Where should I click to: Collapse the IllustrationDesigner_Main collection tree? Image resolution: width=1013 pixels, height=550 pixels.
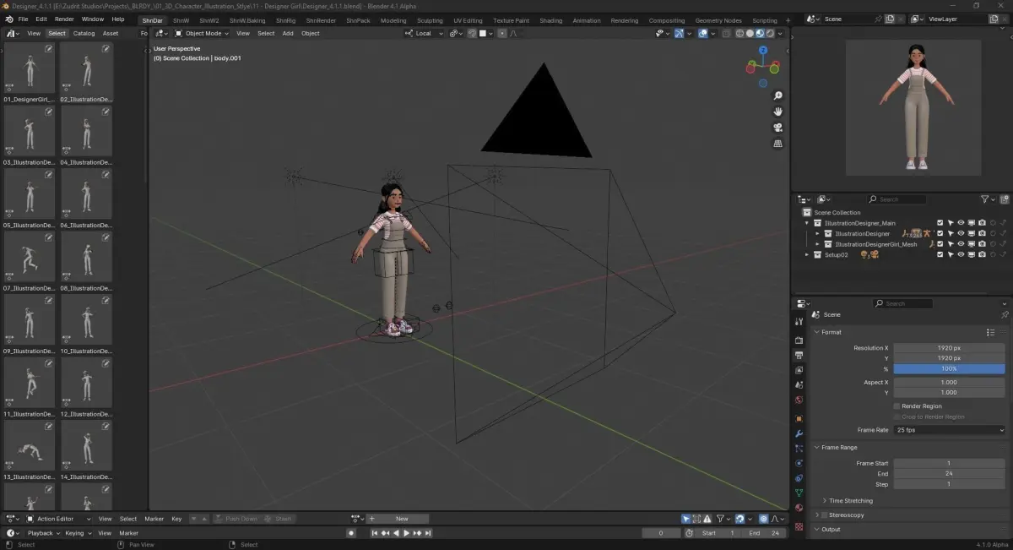[807, 223]
